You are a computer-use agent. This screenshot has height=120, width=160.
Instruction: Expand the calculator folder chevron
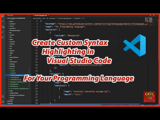point(8,24)
